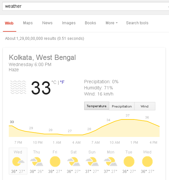Click the haze condition icon

[18, 87]
